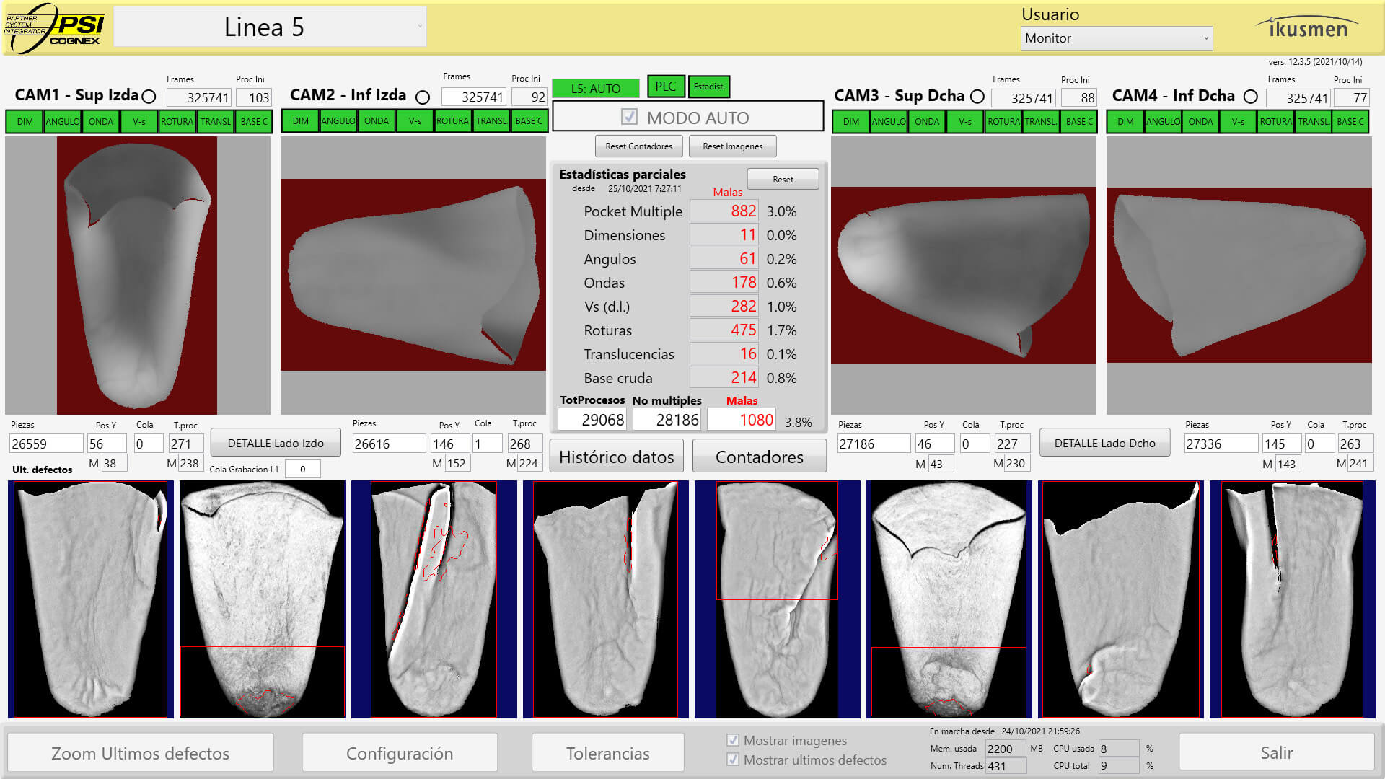Toggle the MODO AUTO checkbox
Screen dimensions: 1385x779
(x=629, y=117)
